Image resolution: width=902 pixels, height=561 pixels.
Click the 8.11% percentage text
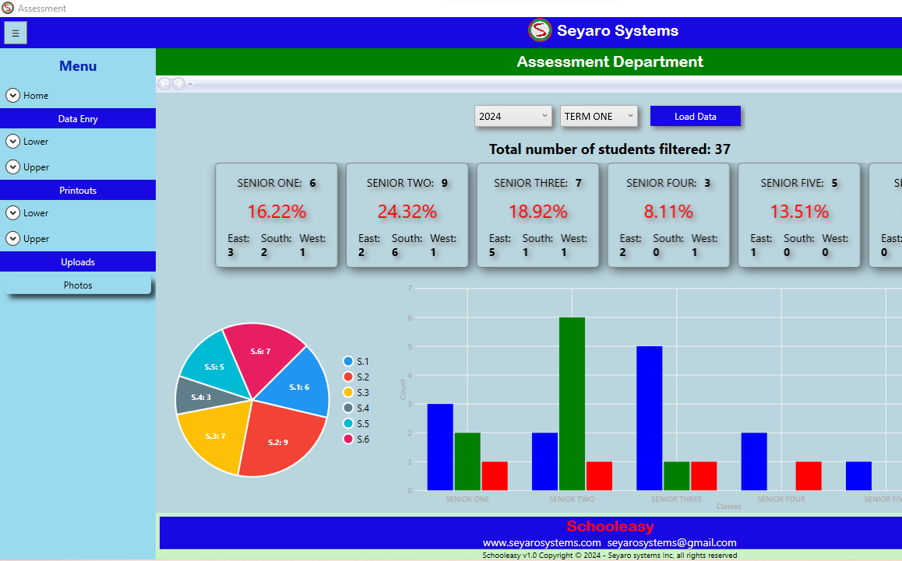668,212
